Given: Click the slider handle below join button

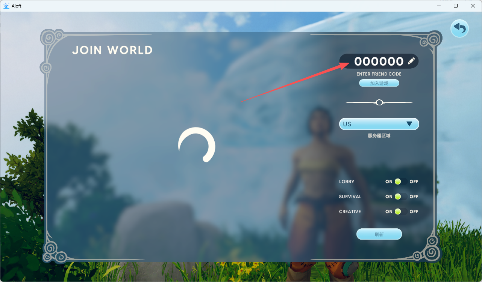Looking at the screenshot, I should click(379, 102).
